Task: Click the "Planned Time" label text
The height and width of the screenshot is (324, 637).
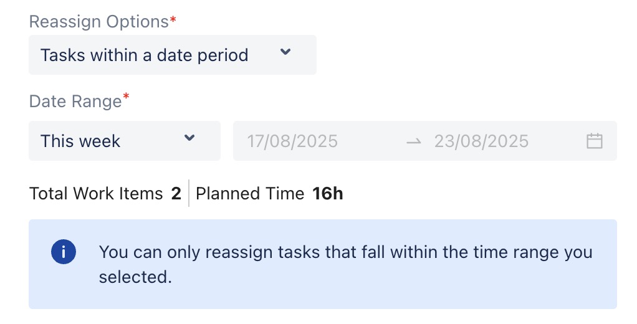Action: click(x=249, y=194)
